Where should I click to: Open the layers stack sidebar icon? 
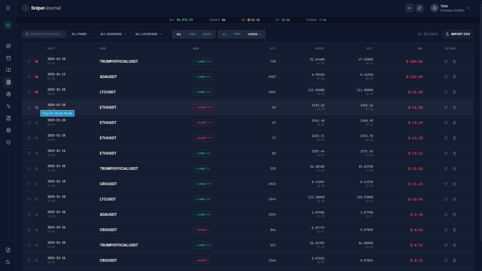[8, 25]
